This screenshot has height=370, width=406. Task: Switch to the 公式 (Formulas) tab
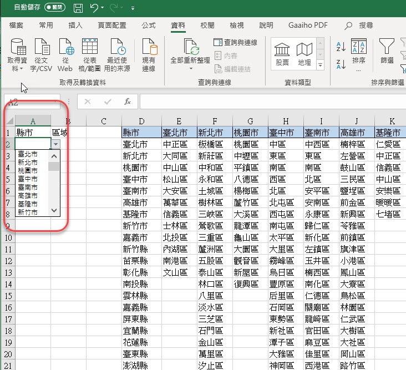point(149,26)
